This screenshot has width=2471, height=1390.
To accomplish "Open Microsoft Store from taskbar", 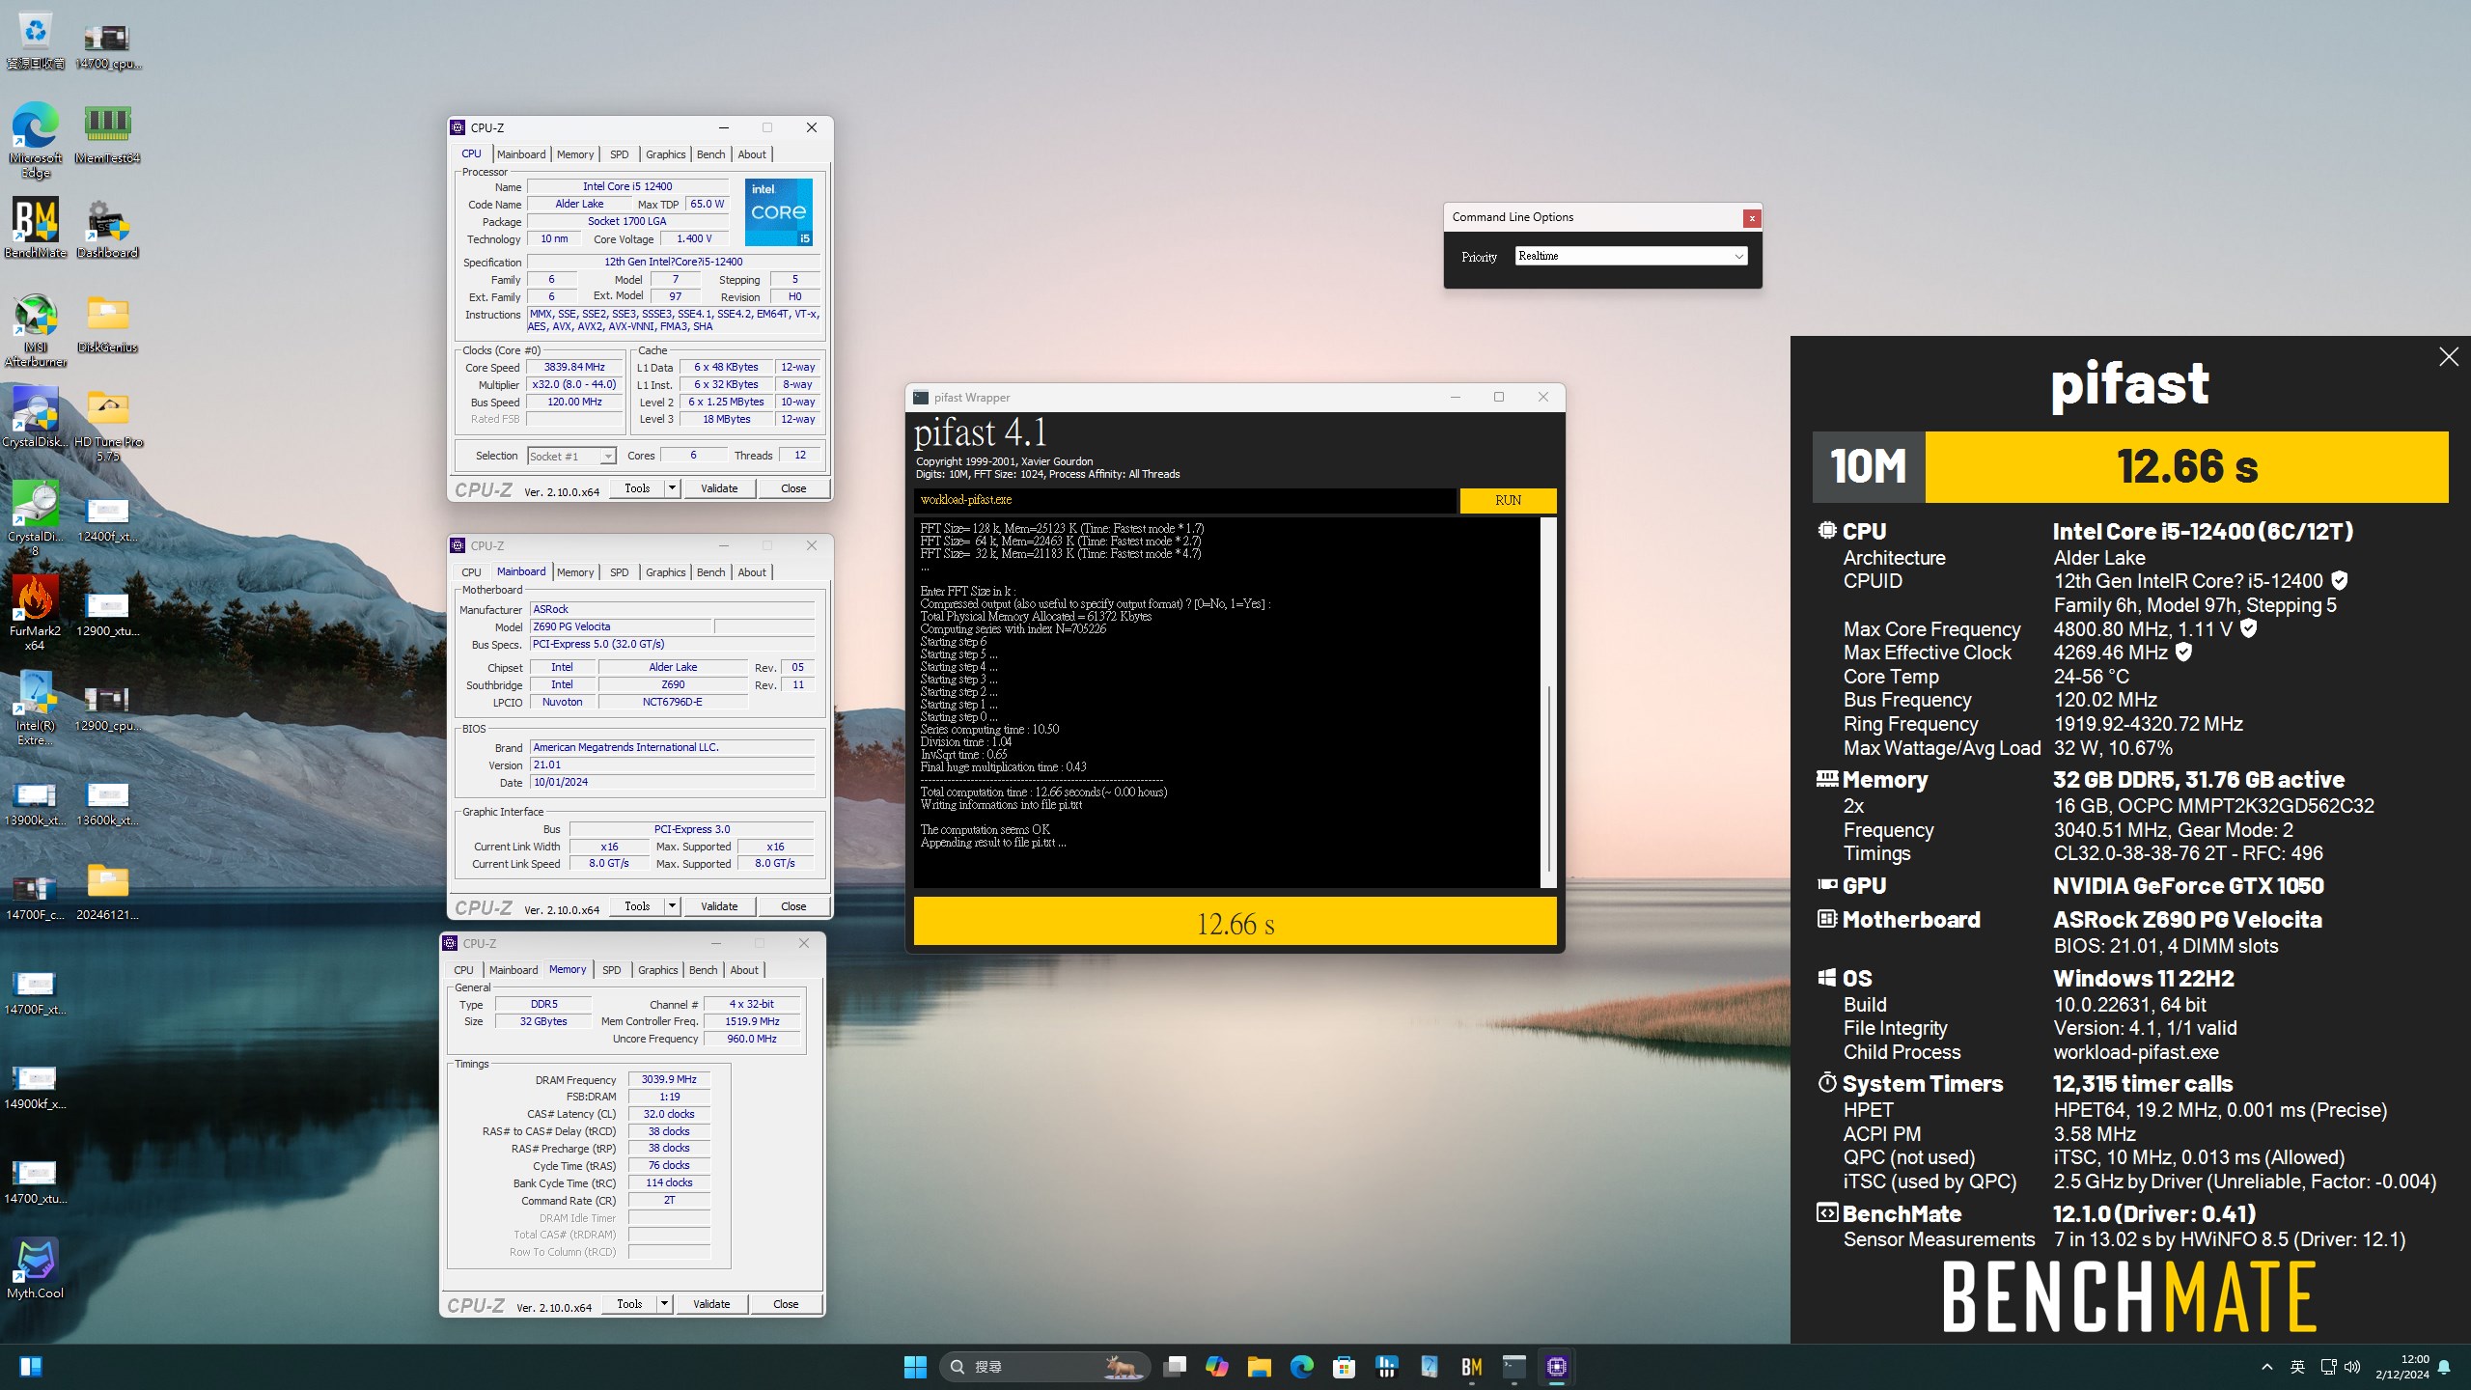I will pyautogui.click(x=1345, y=1366).
